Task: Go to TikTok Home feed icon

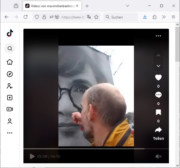Action: [x=10, y=62]
